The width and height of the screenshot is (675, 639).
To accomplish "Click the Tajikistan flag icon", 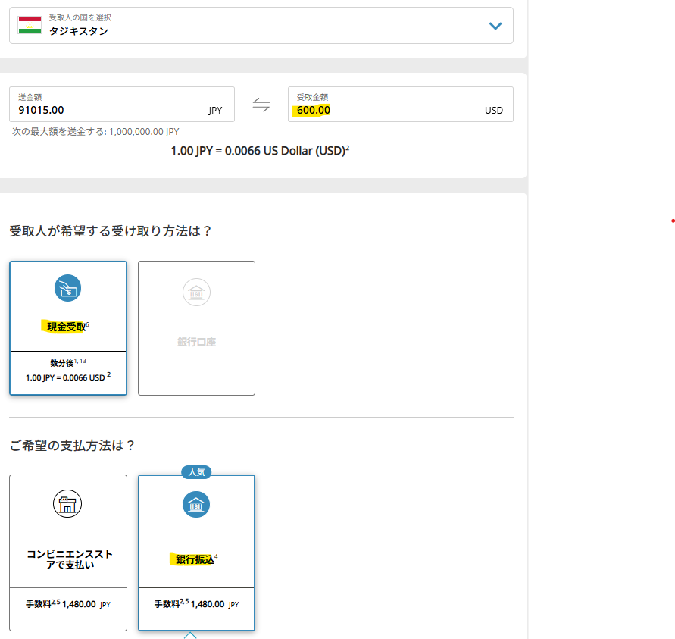I will (x=30, y=25).
